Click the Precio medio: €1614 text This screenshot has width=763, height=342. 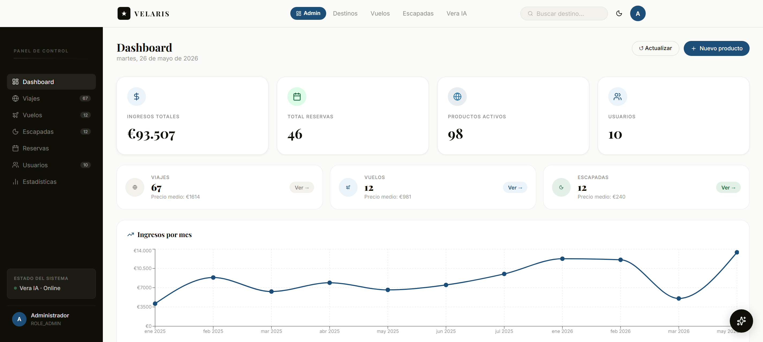pos(175,197)
